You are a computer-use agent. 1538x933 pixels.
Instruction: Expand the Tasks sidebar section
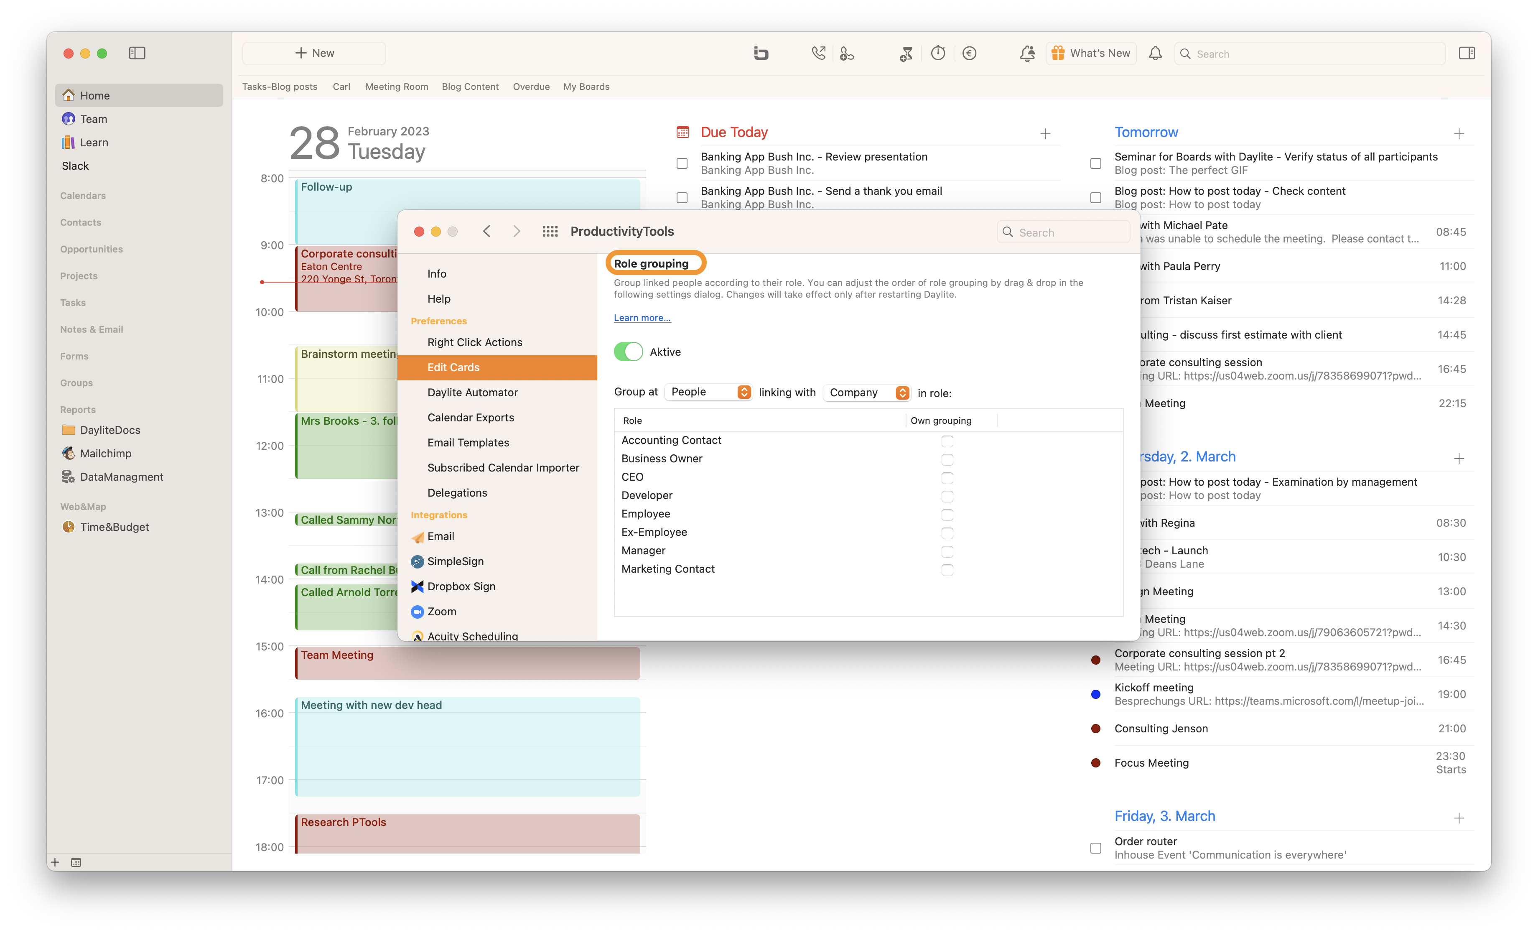pyautogui.click(x=73, y=303)
